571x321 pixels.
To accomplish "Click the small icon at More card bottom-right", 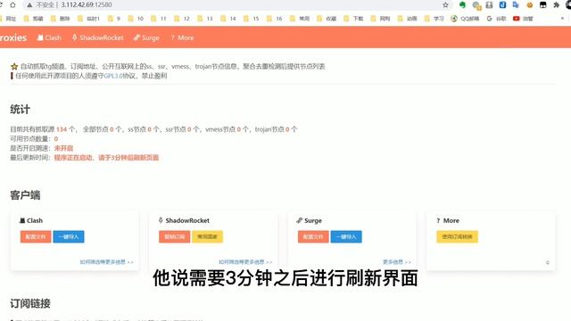I will (x=547, y=262).
